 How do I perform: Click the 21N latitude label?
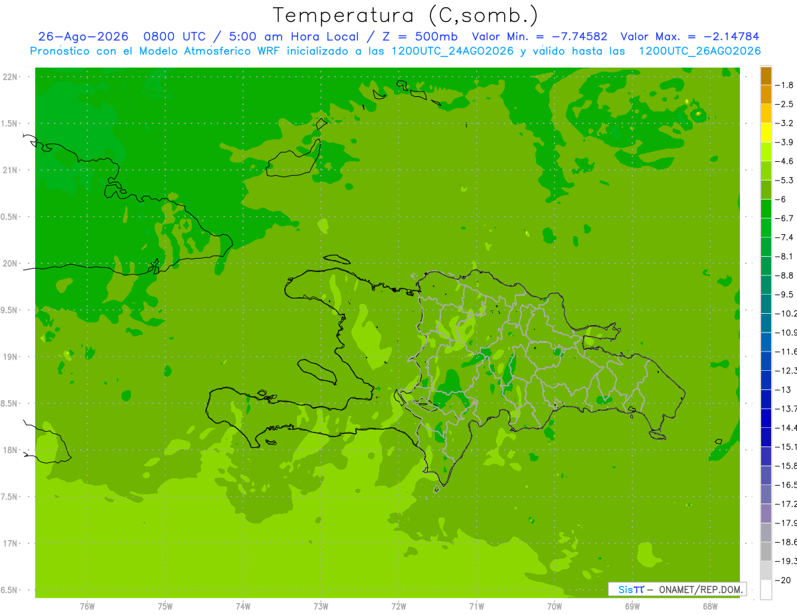(11, 171)
